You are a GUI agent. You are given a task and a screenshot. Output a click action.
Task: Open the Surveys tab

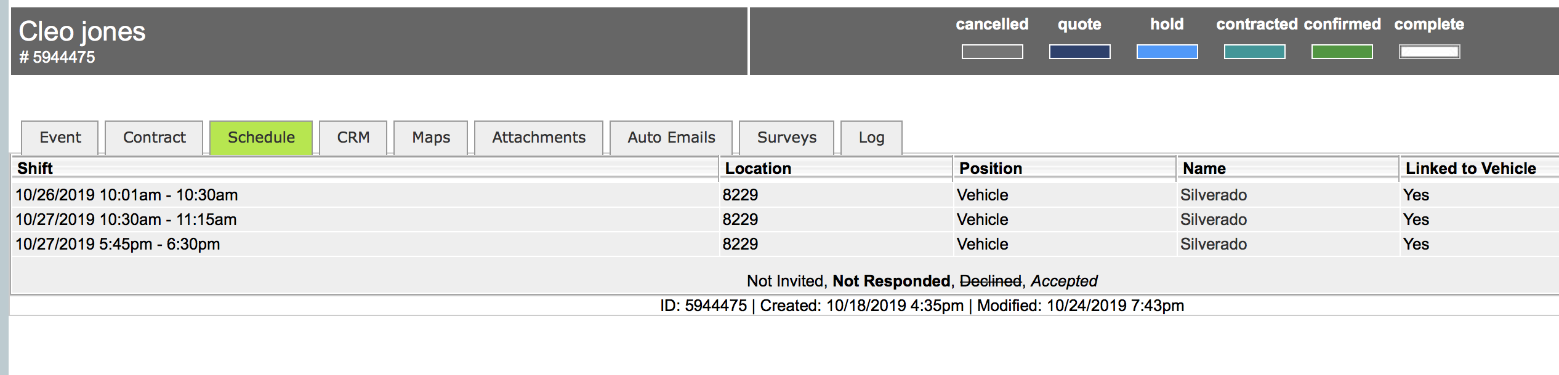click(x=786, y=138)
